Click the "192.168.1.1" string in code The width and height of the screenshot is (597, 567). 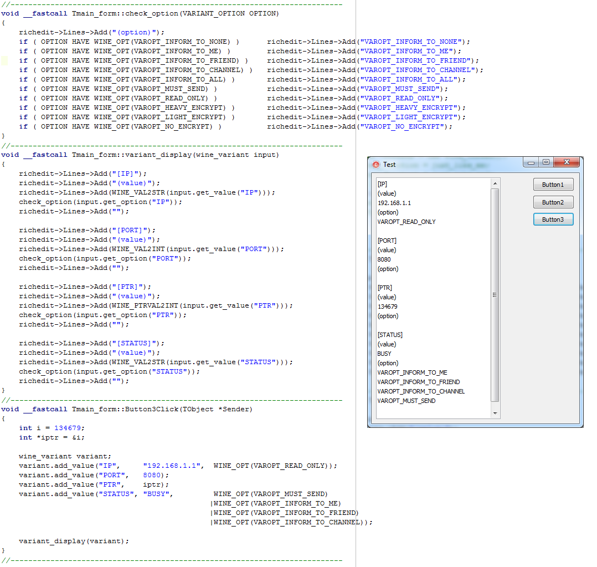click(x=172, y=466)
